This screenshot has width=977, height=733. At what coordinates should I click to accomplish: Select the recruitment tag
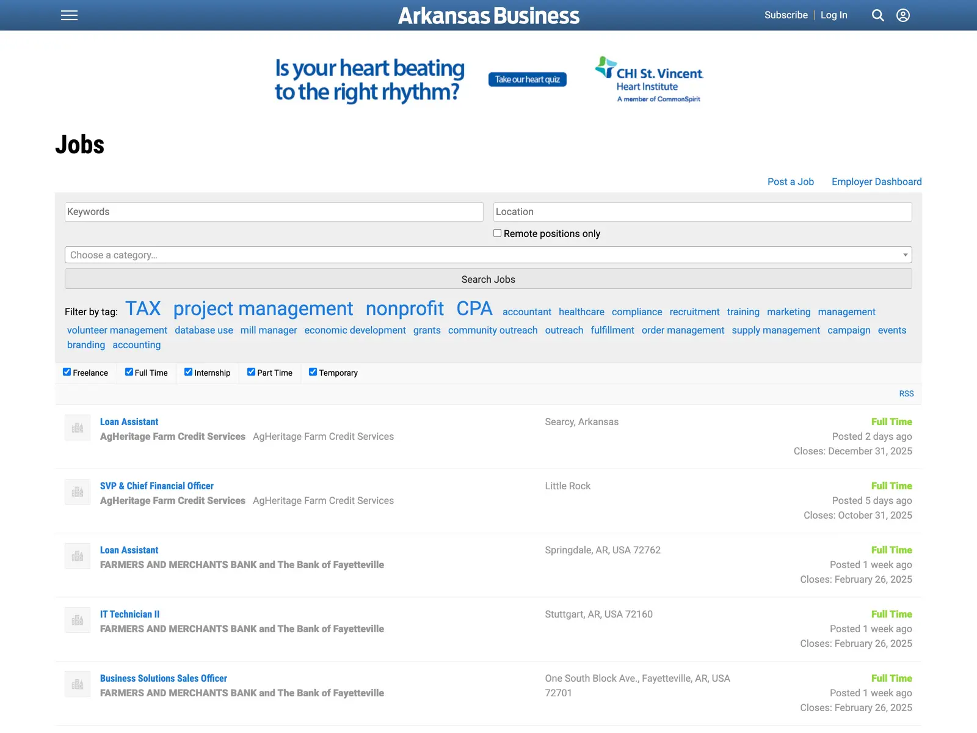[x=694, y=312]
